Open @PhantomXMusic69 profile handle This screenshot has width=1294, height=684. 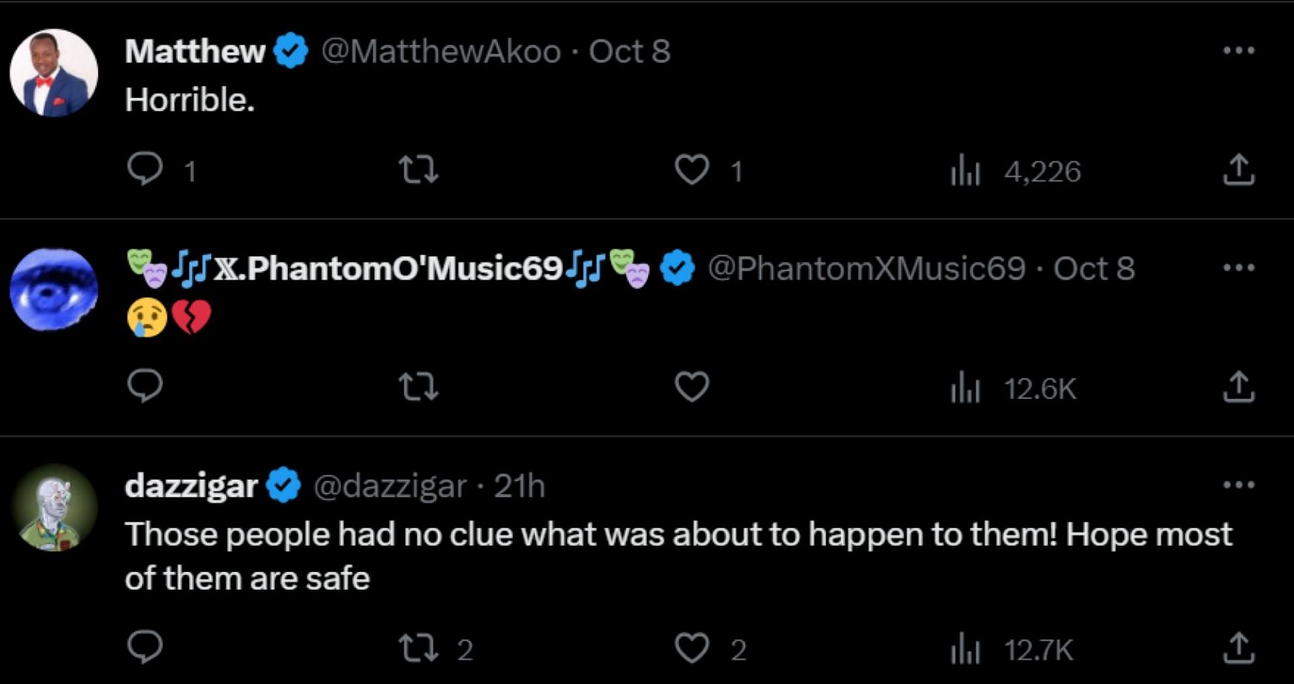pos(866,269)
